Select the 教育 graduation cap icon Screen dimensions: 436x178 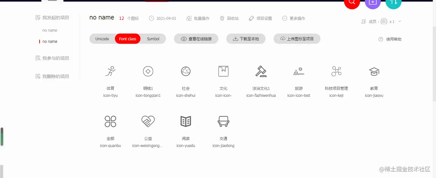point(374,71)
